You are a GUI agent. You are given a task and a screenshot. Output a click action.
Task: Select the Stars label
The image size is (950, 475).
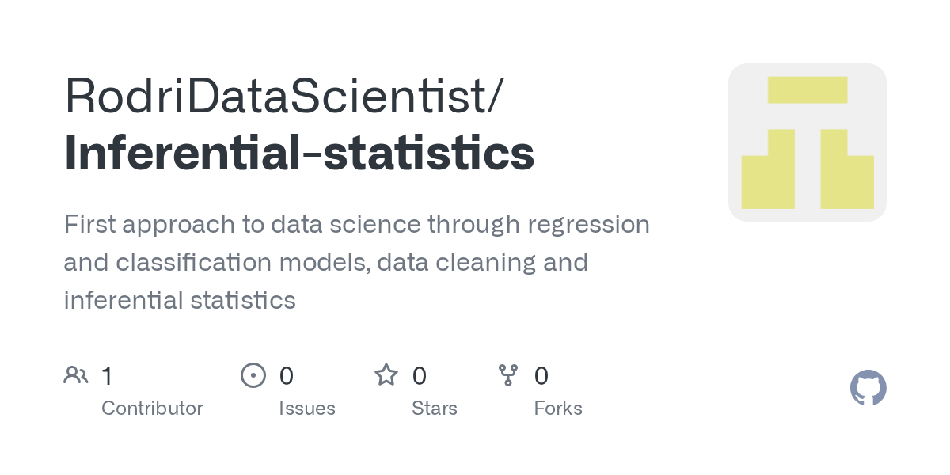click(435, 408)
